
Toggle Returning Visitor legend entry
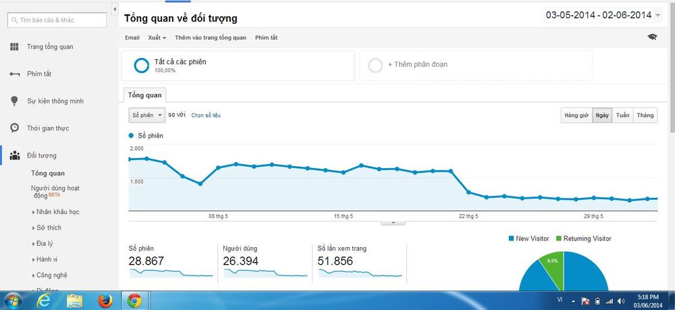pyautogui.click(x=584, y=238)
